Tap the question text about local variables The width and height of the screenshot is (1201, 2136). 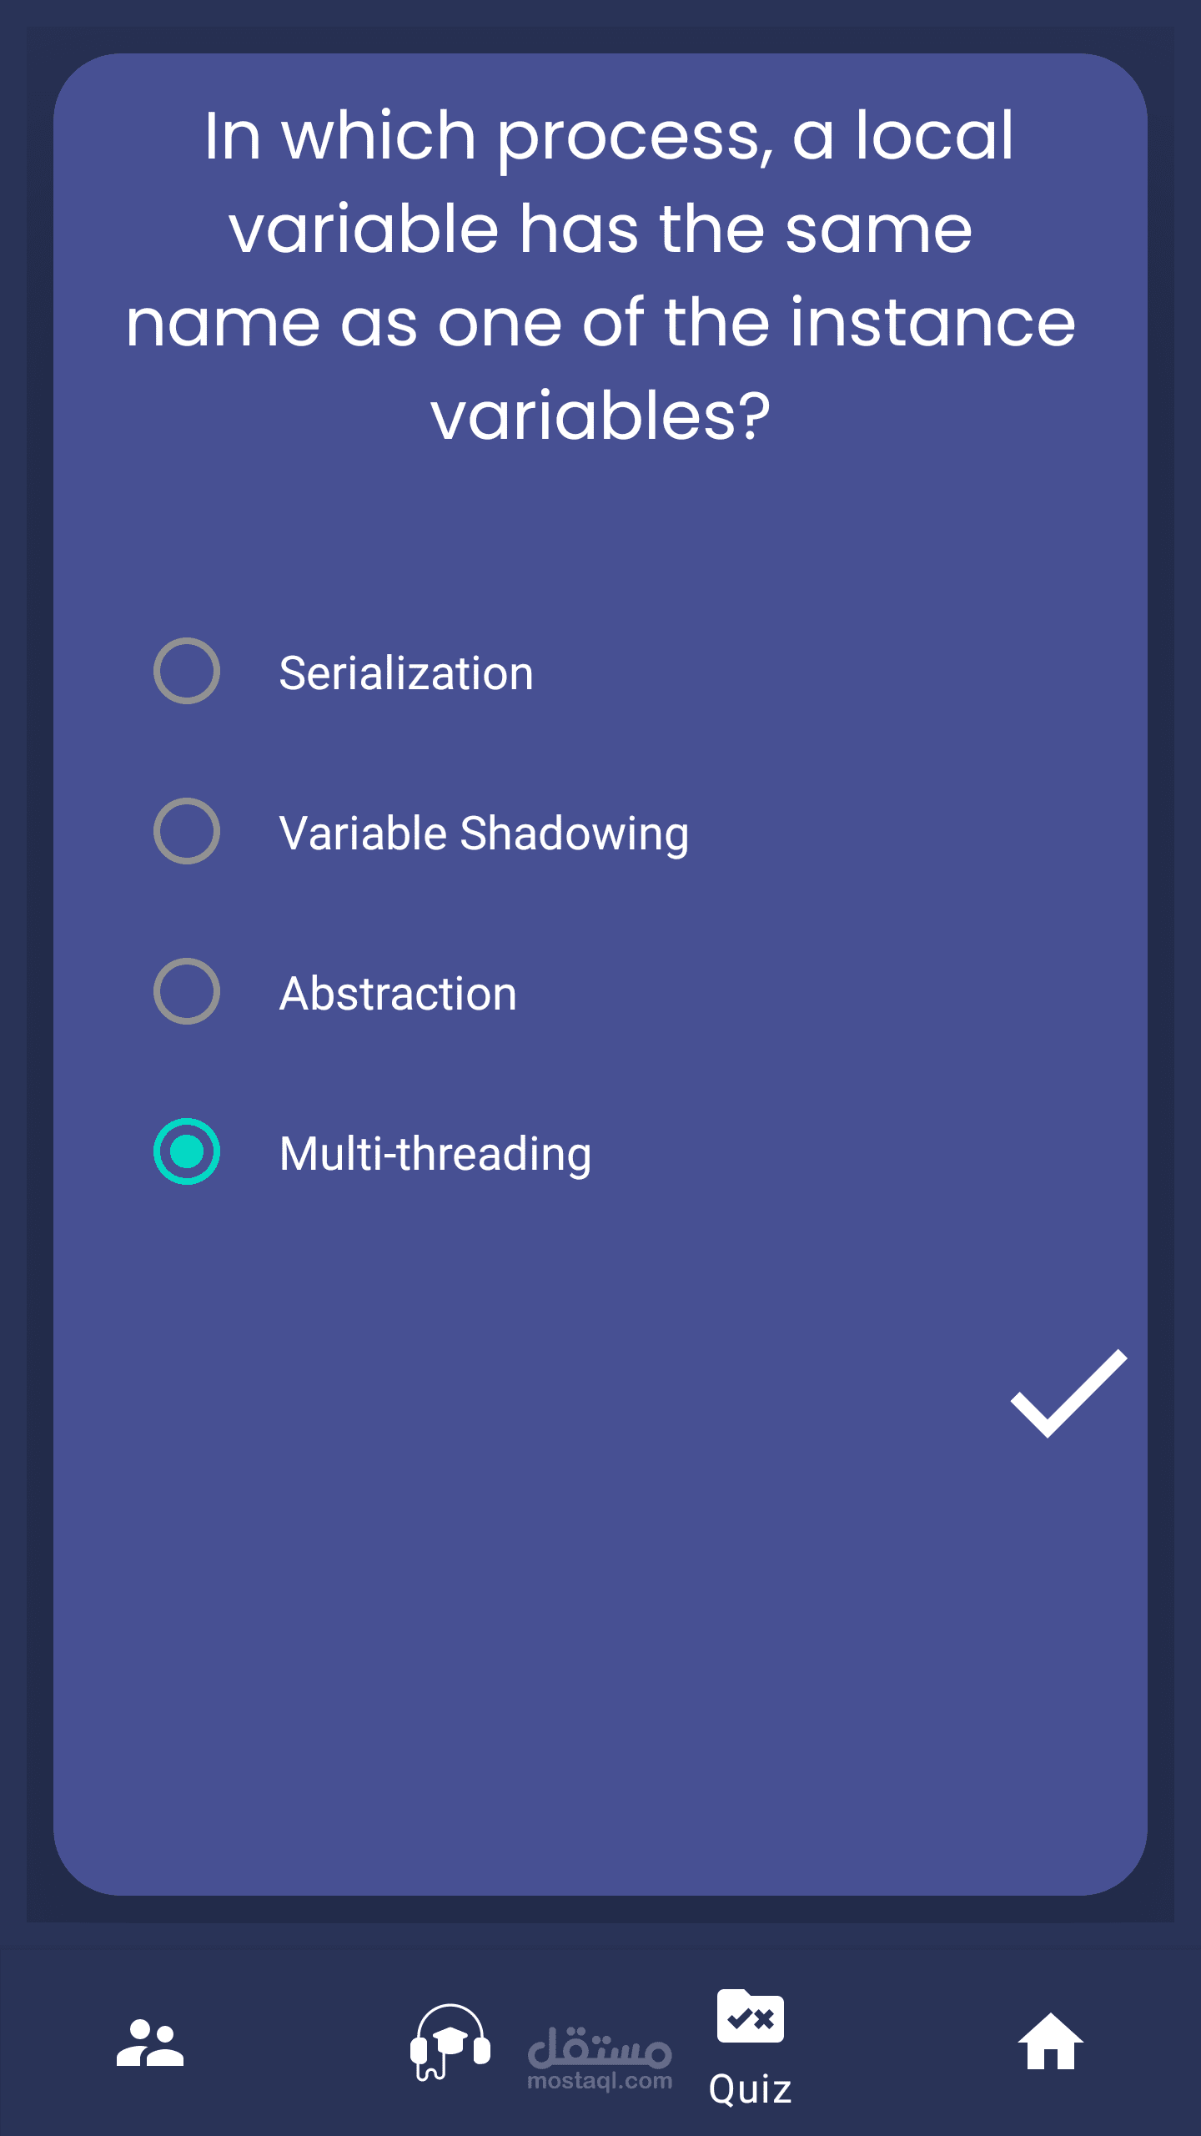coord(600,275)
